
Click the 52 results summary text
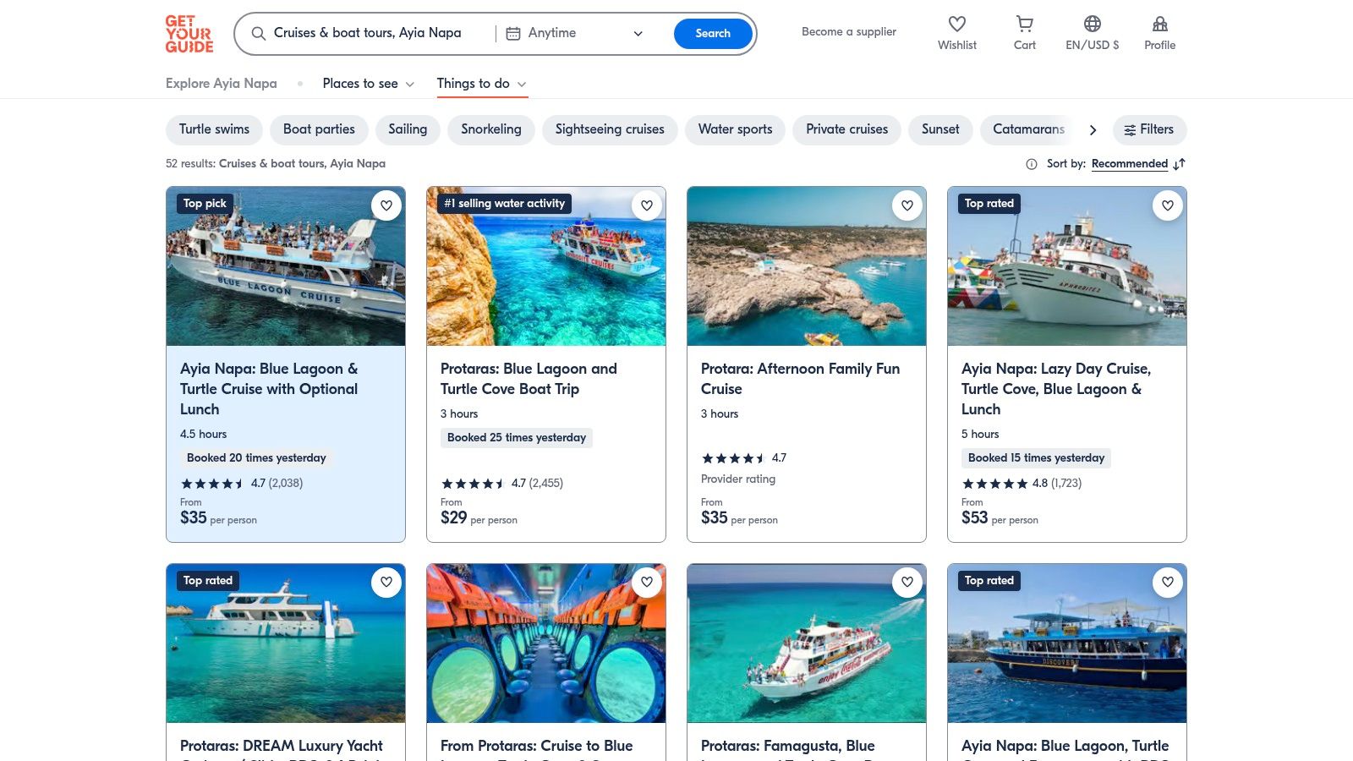coord(276,164)
